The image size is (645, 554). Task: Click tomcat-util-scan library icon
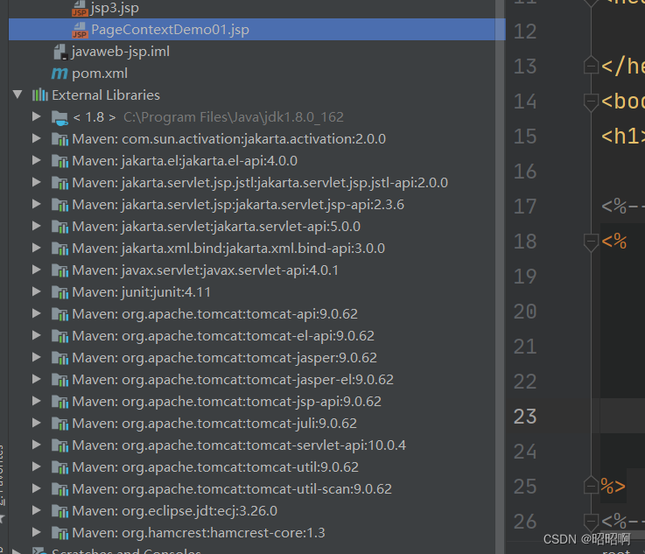[x=60, y=489]
